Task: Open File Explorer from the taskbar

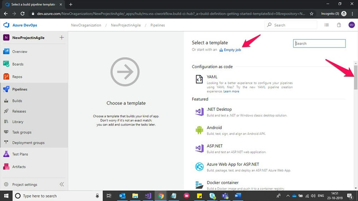Action: [x=135, y=196]
